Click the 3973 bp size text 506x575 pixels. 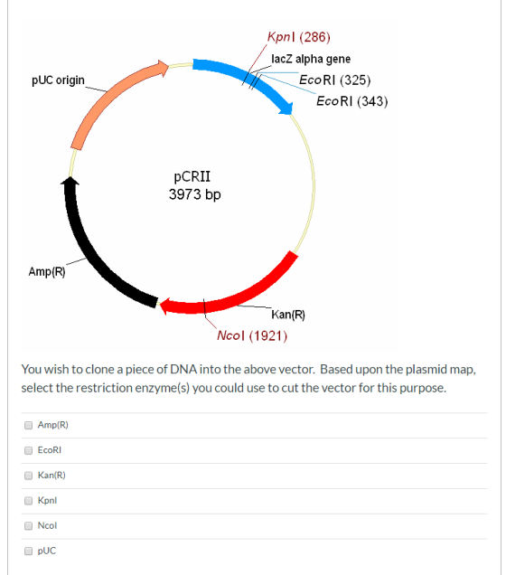(194, 194)
